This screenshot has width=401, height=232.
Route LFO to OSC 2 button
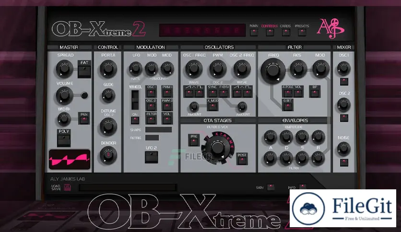[x=151, y=106]
